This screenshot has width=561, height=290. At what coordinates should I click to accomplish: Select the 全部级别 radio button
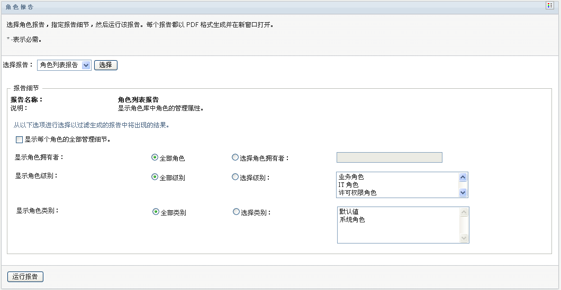click(155, 177)
